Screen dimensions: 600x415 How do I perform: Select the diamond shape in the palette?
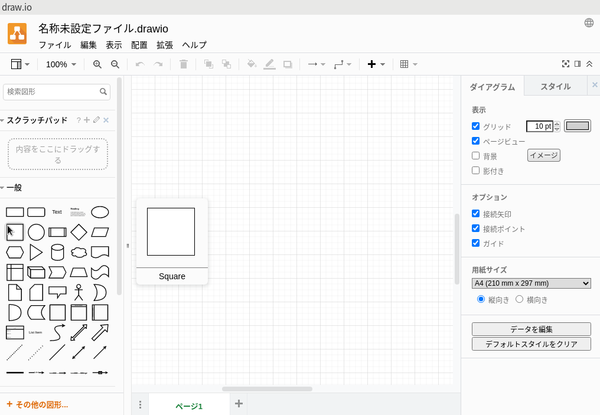pyautogui.click(x=79, y=232)
